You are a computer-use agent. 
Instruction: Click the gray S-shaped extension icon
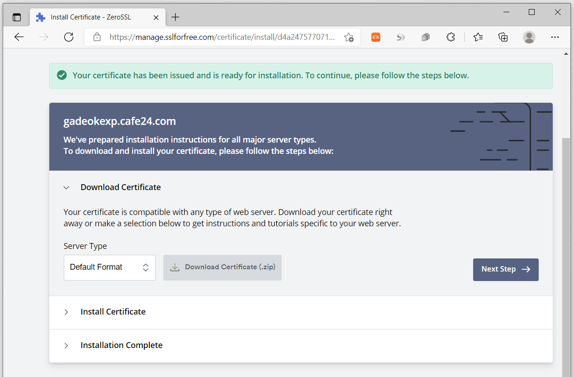(x=400, y=37)
